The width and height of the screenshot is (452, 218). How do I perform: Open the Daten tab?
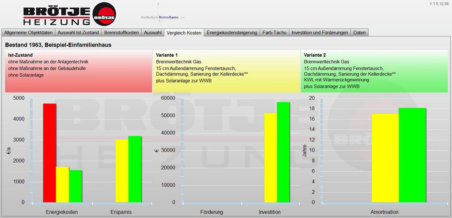point(359,33)
